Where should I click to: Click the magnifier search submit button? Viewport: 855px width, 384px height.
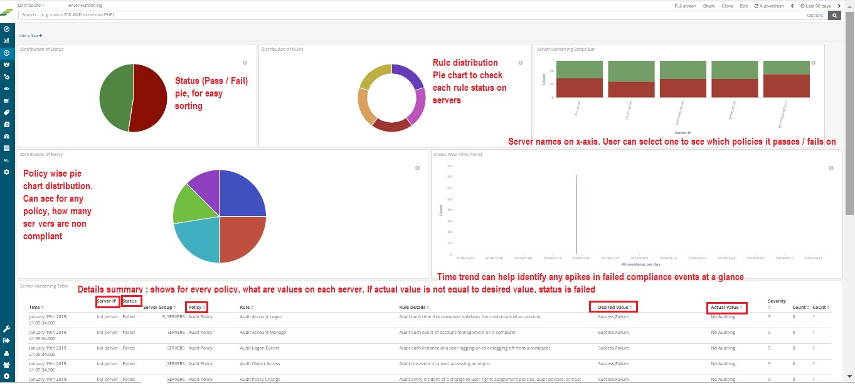[834, 15]
